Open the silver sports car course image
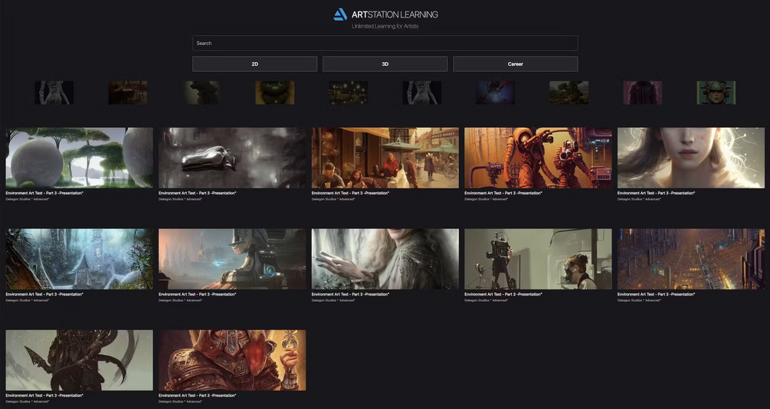Image resolution: width=770 pixels, height=409 pixels. click(x=232, y=158)
